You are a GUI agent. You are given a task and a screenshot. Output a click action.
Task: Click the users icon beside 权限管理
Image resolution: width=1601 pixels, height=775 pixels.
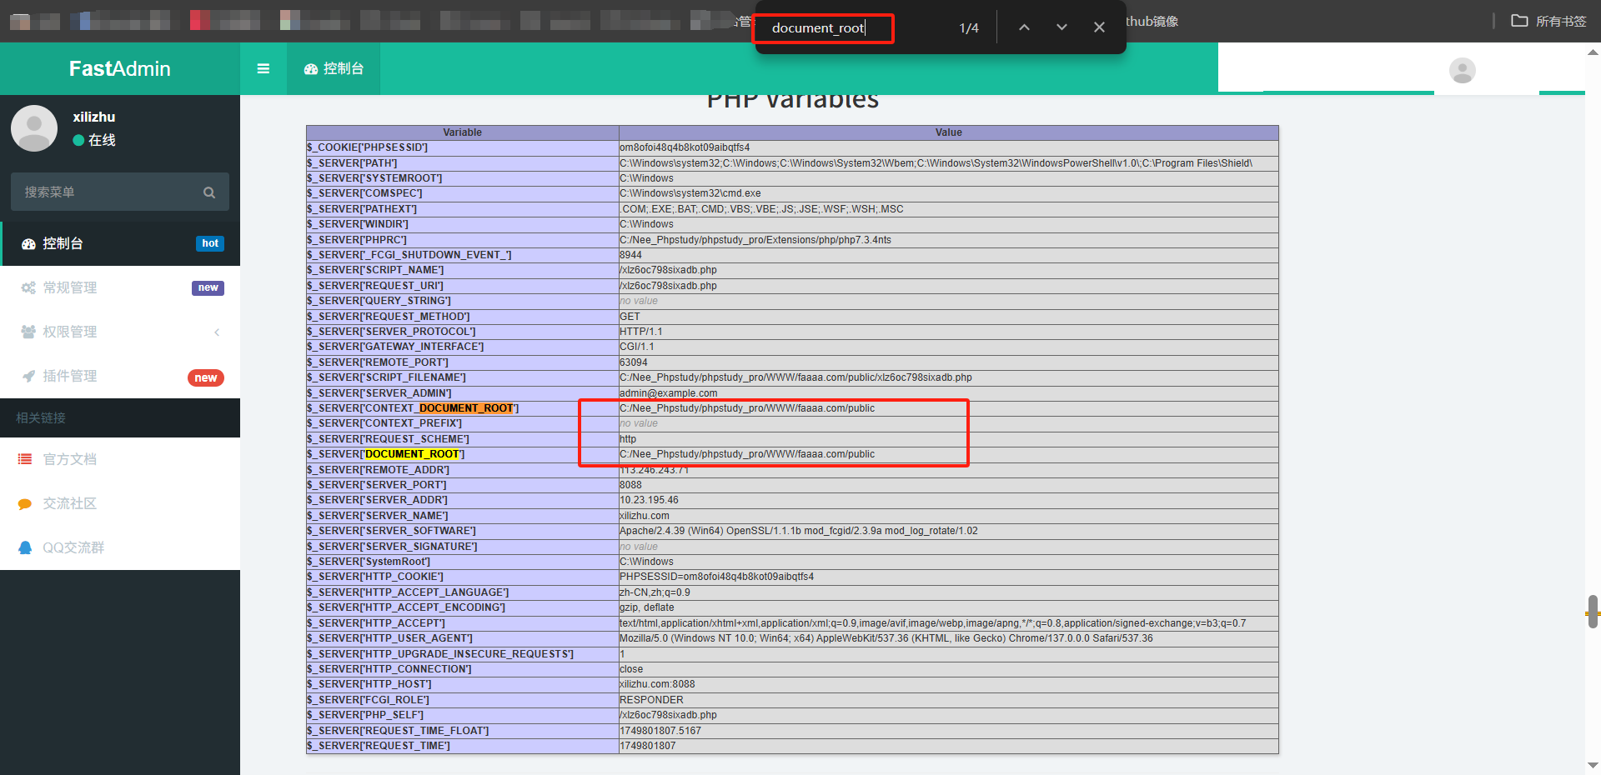click(28, 332)
